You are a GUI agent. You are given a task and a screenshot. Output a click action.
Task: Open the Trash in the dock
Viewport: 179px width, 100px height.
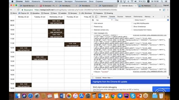pos(161,96)
